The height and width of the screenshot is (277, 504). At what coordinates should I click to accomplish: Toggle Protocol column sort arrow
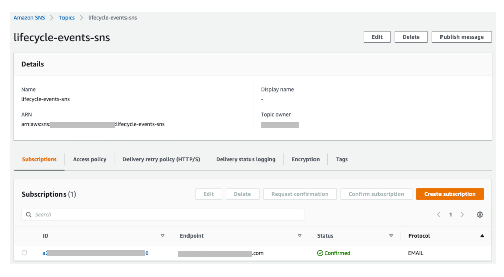point(482,236)
